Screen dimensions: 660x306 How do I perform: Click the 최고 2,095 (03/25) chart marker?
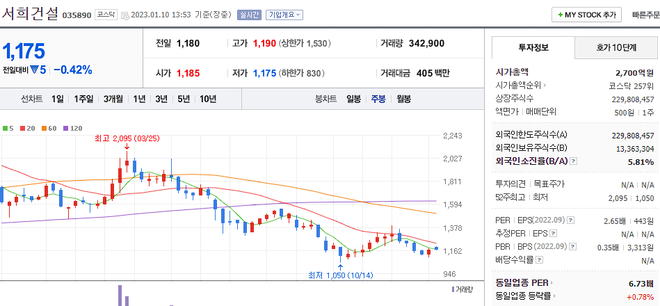pos(127,139)
